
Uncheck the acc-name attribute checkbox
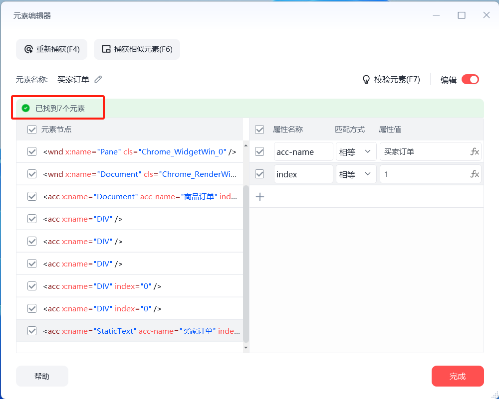tap(259, 151)
